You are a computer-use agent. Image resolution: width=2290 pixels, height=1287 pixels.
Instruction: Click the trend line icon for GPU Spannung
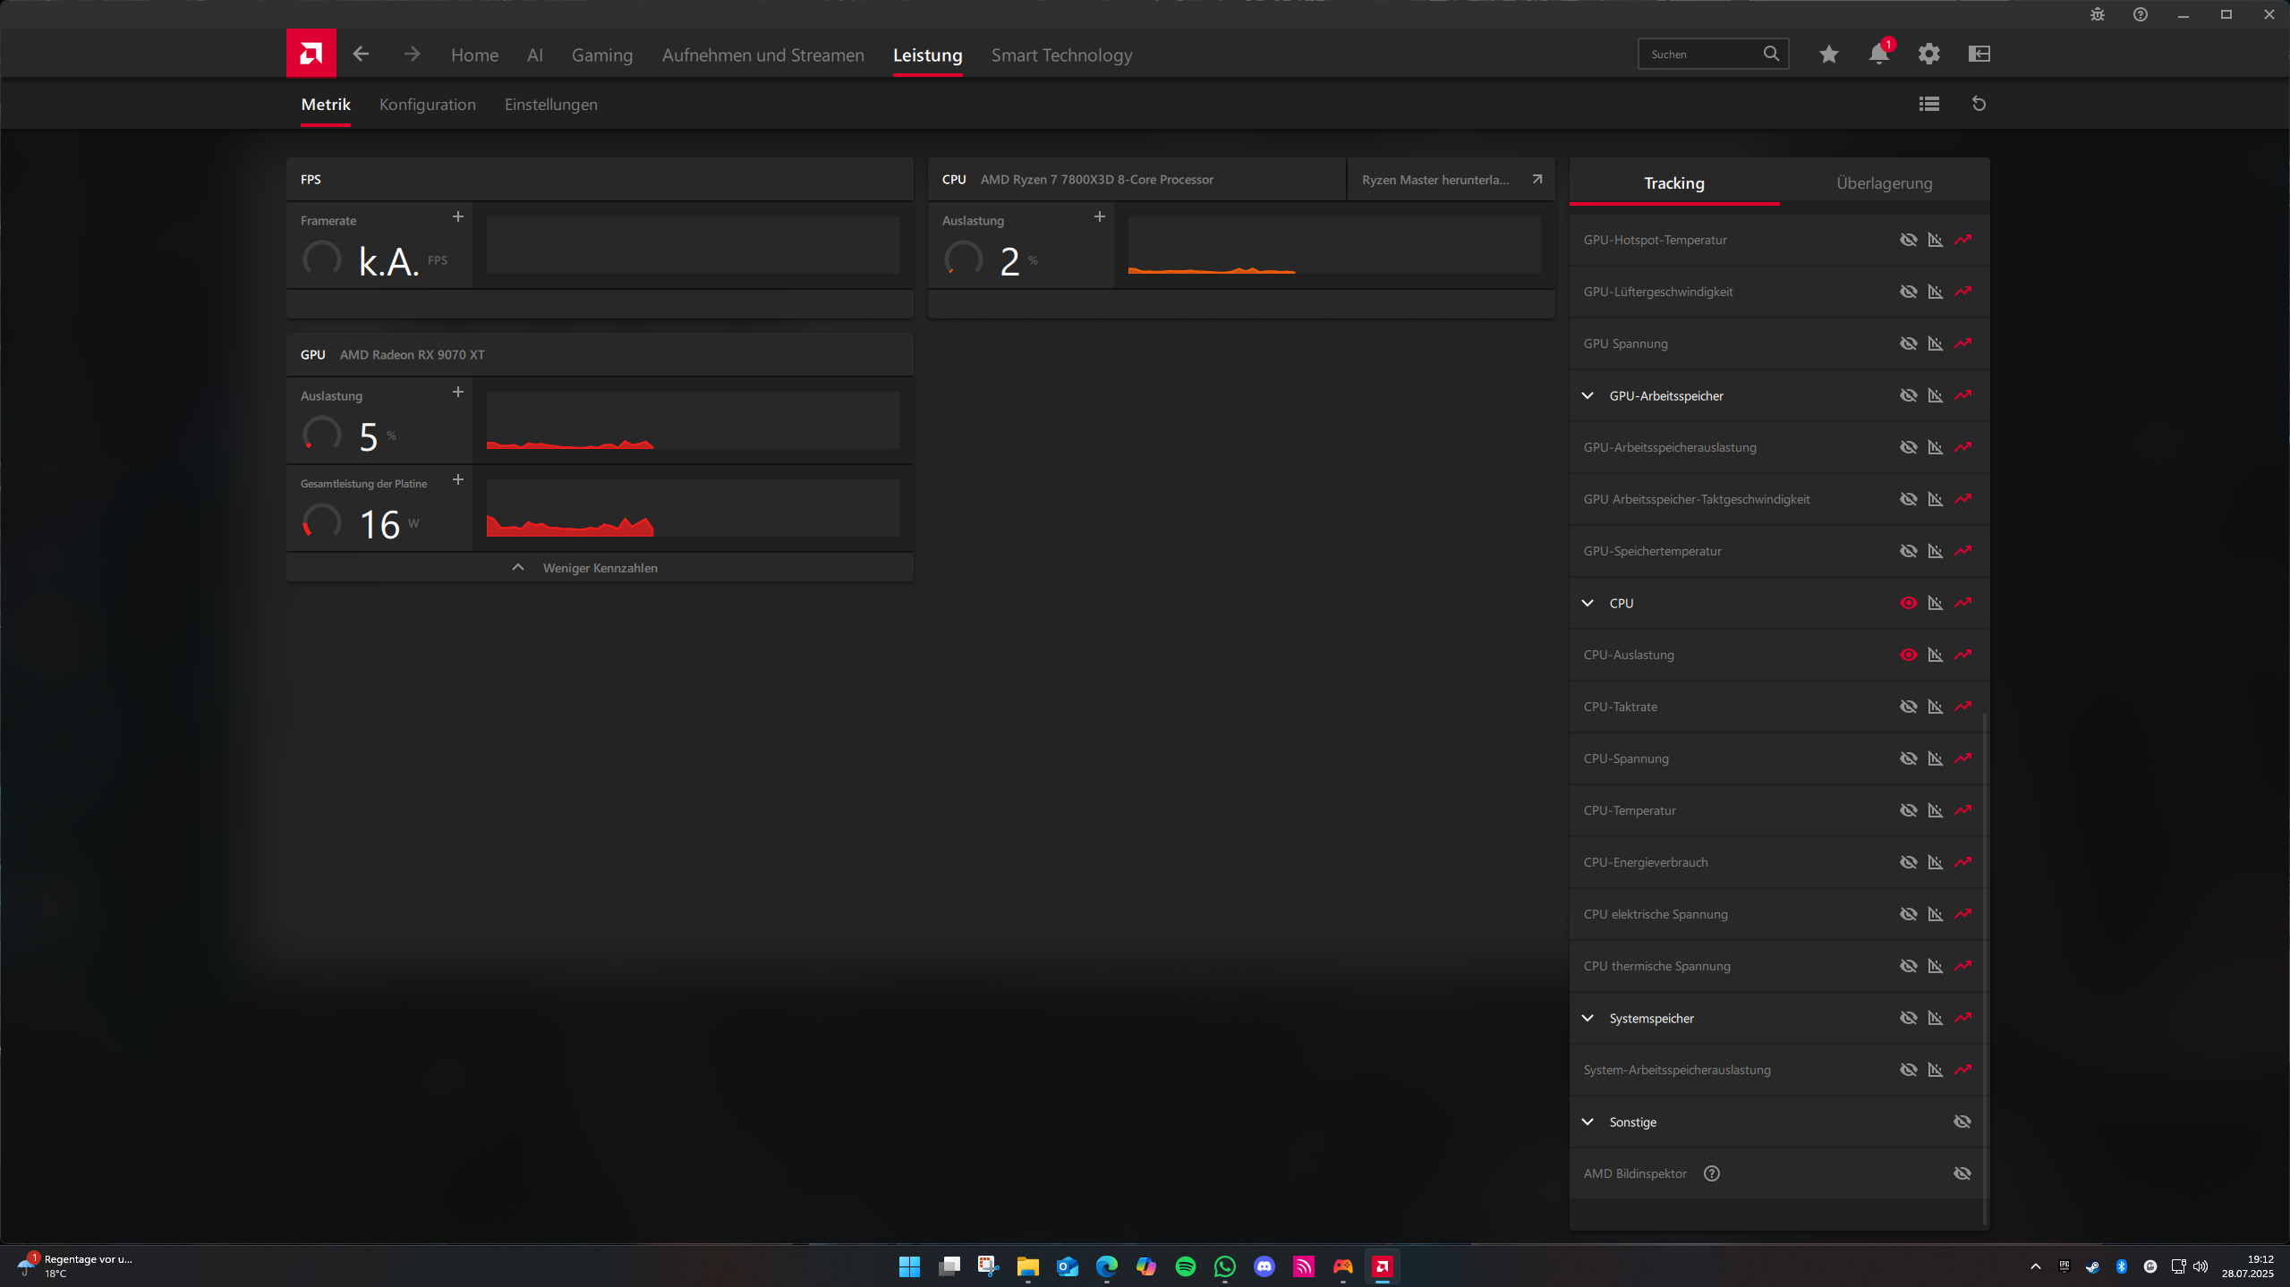point(1962,343)
